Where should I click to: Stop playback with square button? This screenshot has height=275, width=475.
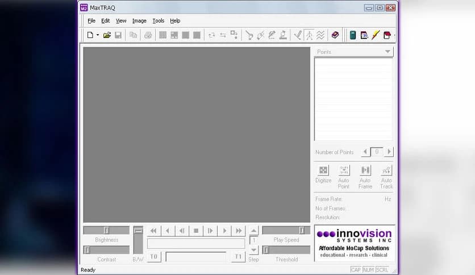point(196,231)
